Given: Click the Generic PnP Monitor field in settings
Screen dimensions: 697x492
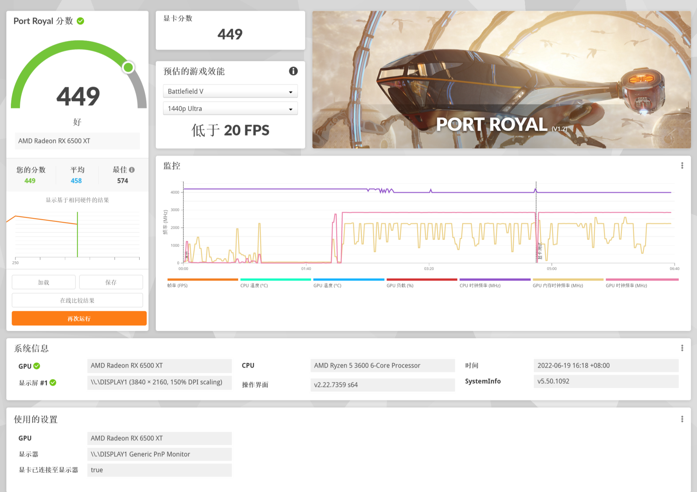Looking at the screenshot, I should [x=159, y=454].
